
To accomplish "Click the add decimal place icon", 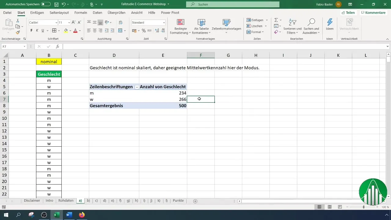I will (157, 31).
